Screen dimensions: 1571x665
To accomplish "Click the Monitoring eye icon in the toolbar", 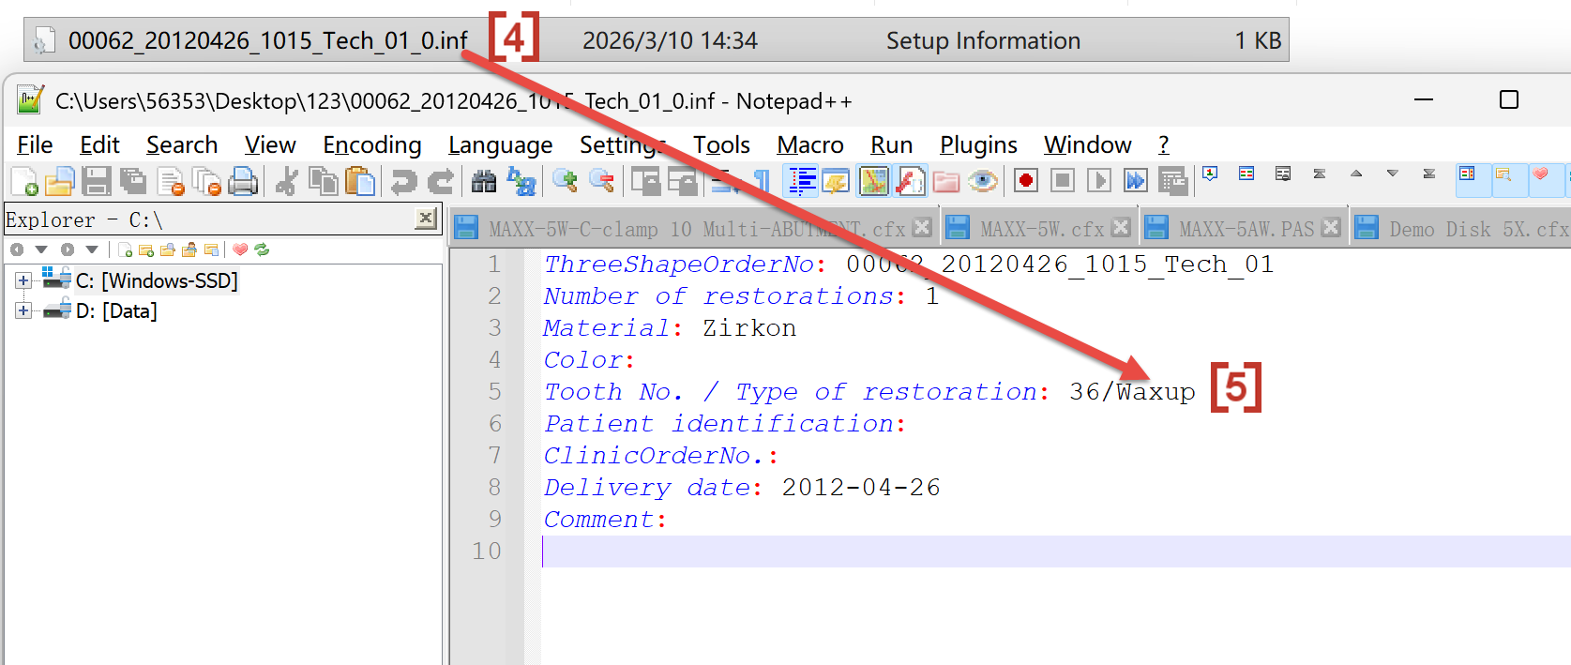I will pos(983,181).
